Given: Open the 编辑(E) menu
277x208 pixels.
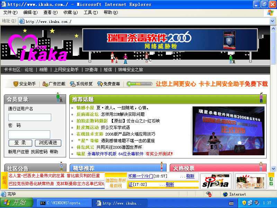Looking at the screenshot, I should pyautogui.click(x=30, y=12).
